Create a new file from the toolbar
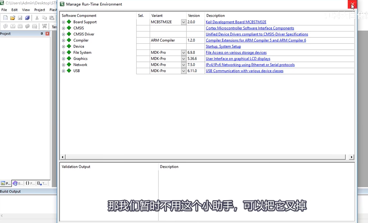The width and height of the screenshot is (368, 223). point(5,18)
